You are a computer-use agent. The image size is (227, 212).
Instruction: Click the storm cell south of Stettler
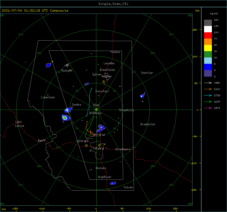(143, 95)
